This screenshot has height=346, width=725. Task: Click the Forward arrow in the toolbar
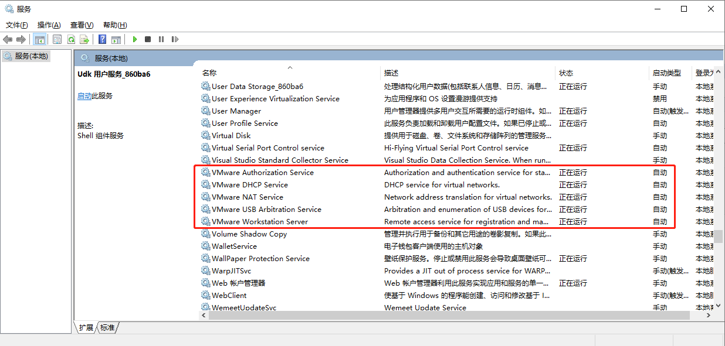tap(21, 39)
